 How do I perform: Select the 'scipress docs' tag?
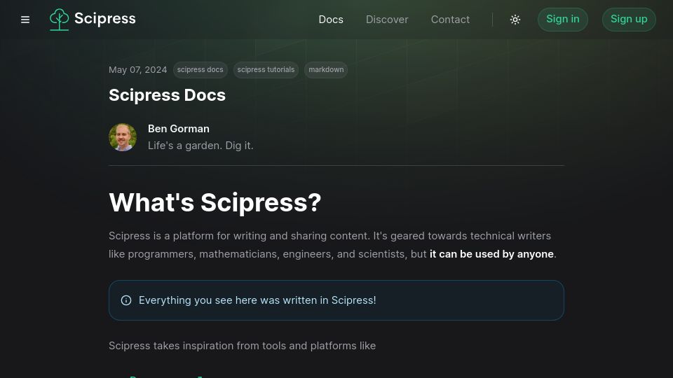200,70
